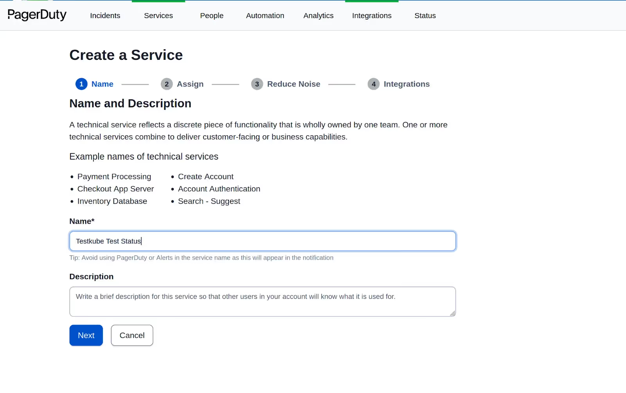Click 'Search - Suggest' example name
Screen dimensions: 626x393
coord(209,201)
